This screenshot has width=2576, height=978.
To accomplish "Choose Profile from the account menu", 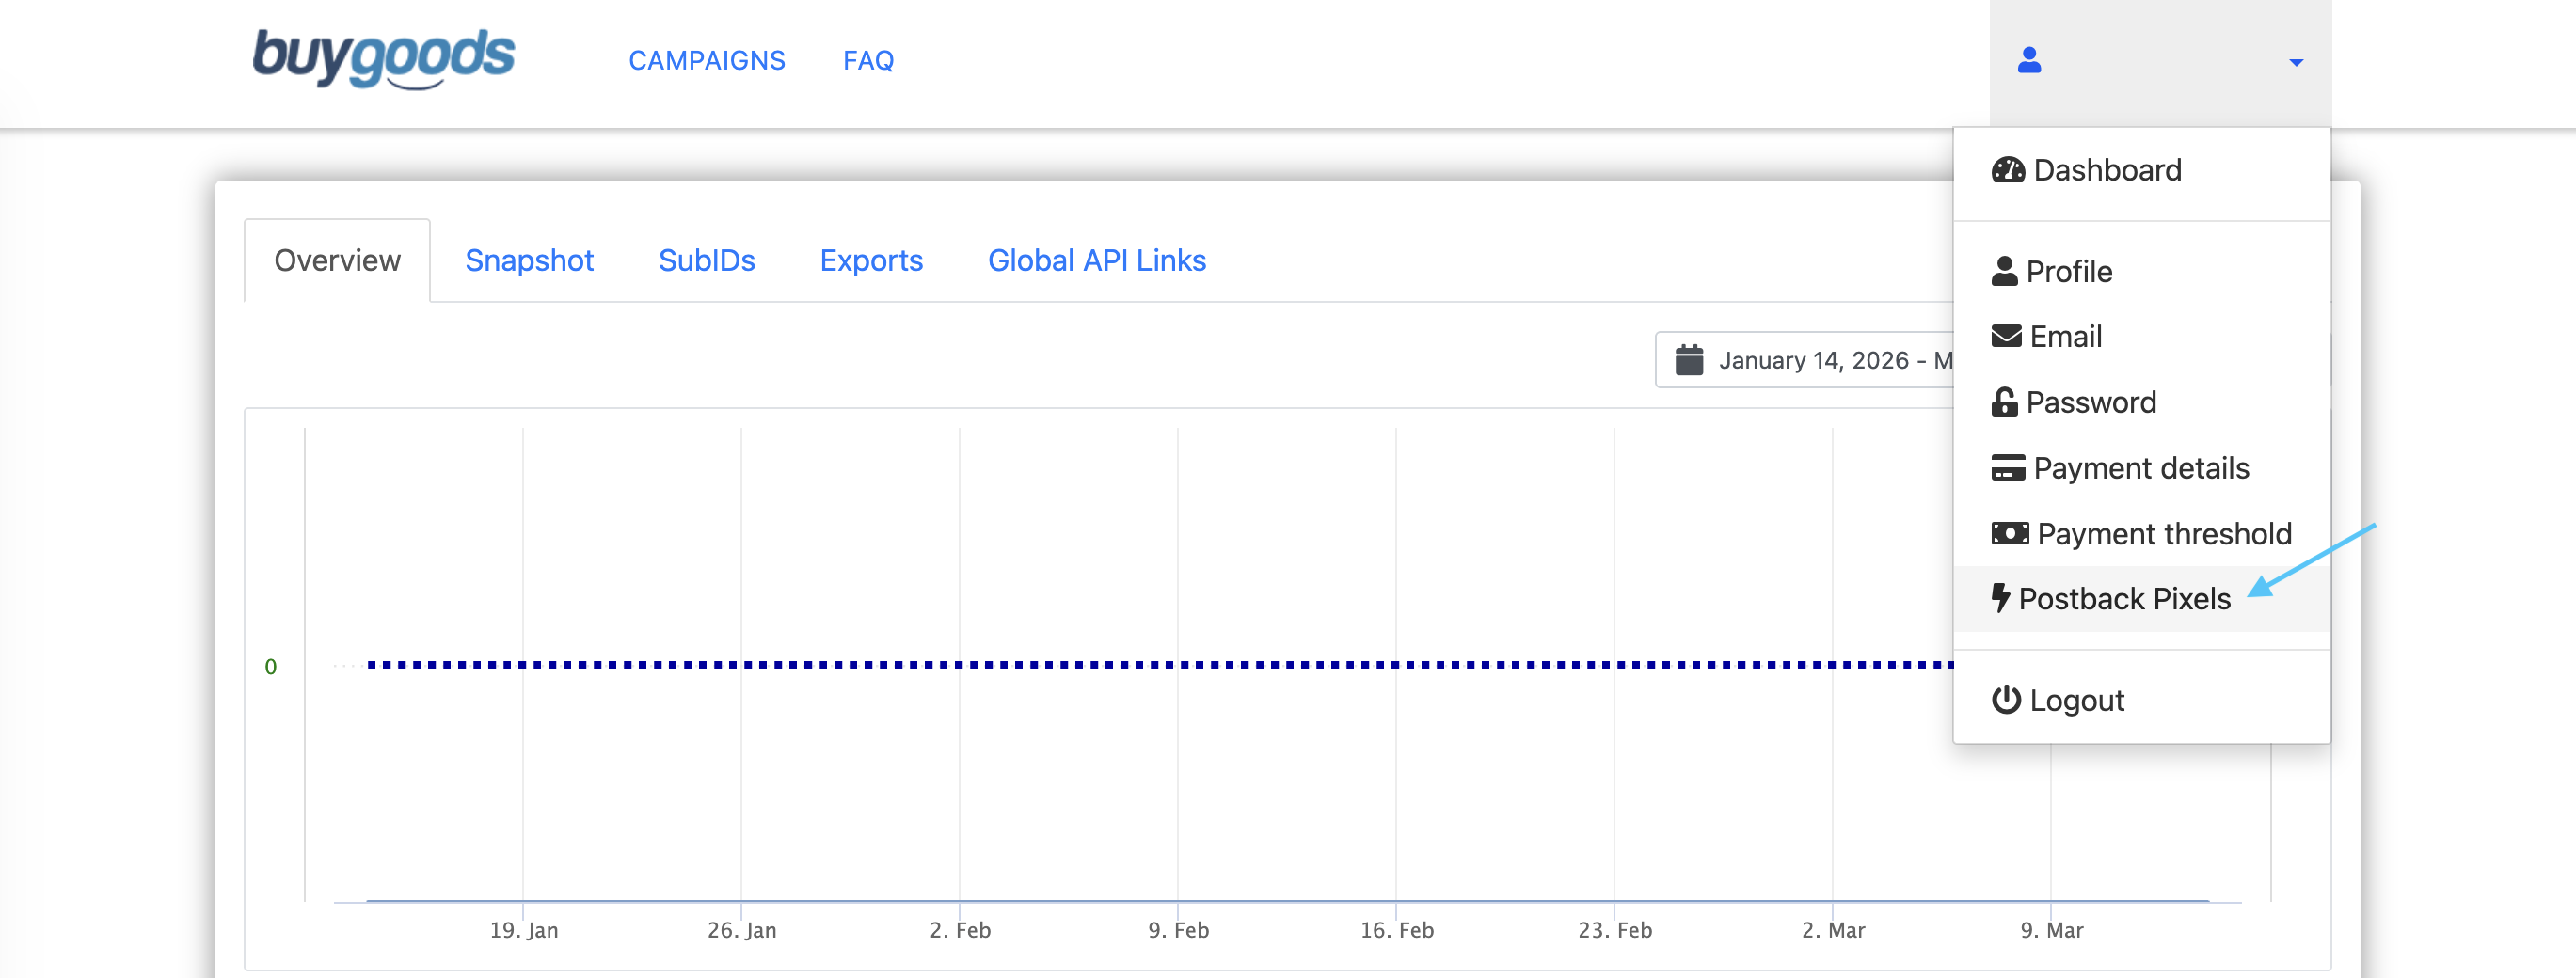I will tap(2068, 271).
